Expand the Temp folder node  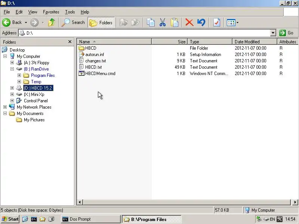(x=19, y=81)
